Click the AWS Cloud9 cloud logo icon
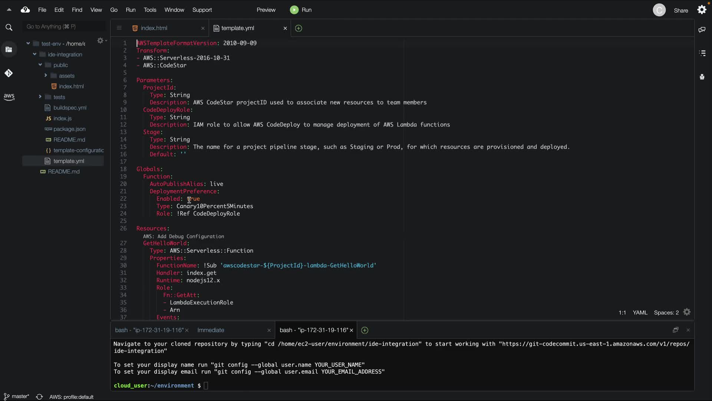712x401 pixels. [x=25, y=10]
